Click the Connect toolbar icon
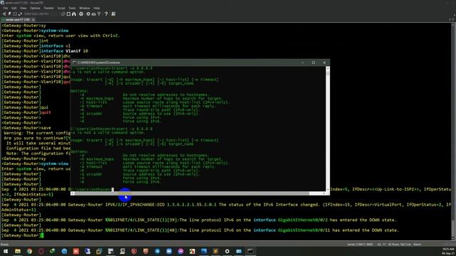The height and width of the screenshot is (256, 456). pos(4,14)
